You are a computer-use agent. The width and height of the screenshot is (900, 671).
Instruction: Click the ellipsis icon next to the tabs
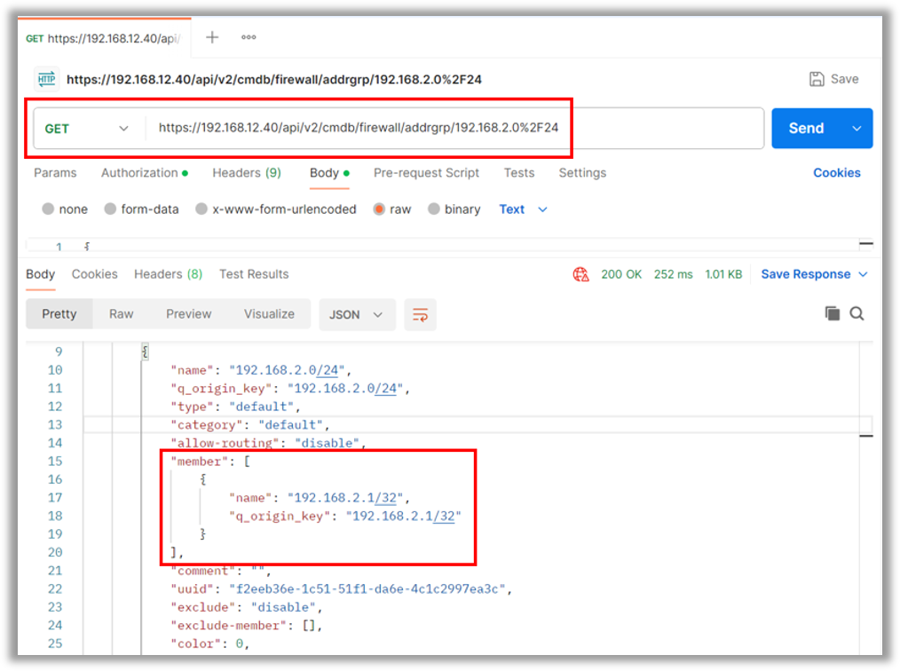(x=248, y=37)
